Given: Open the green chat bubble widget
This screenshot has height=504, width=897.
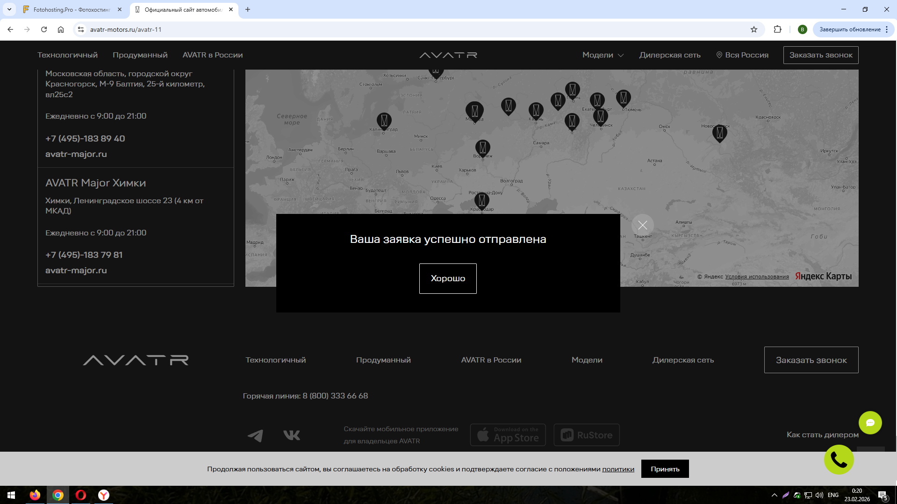Looking at the screenshot, I should click(x=870, y=423).
